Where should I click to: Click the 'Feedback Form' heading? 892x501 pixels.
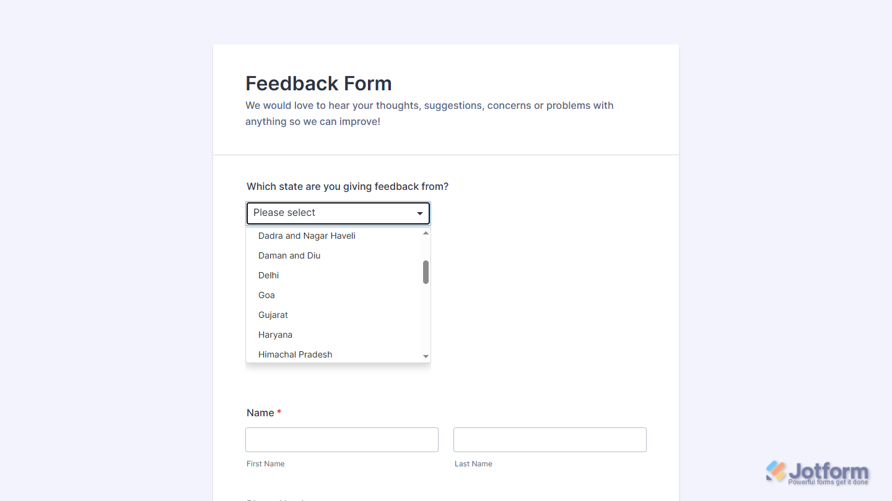click(x=318, y=83)
